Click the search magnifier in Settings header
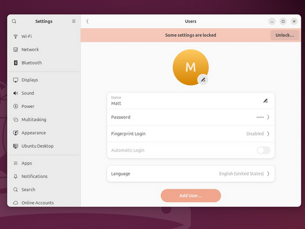The height and width of the screenshot is (229, 305). tap(14, 21)
